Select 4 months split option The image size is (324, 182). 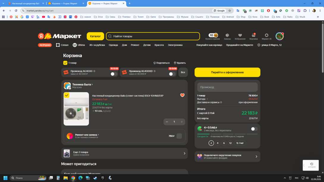218,143
